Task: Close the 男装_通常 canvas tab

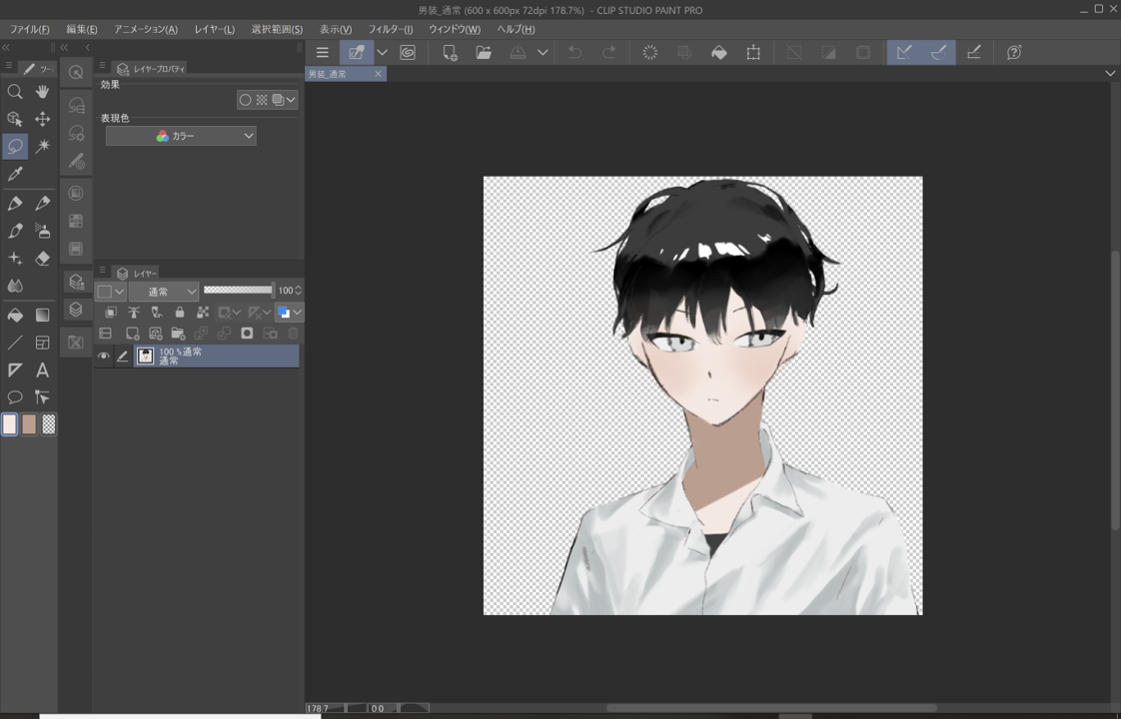Action: pos(378,74)
